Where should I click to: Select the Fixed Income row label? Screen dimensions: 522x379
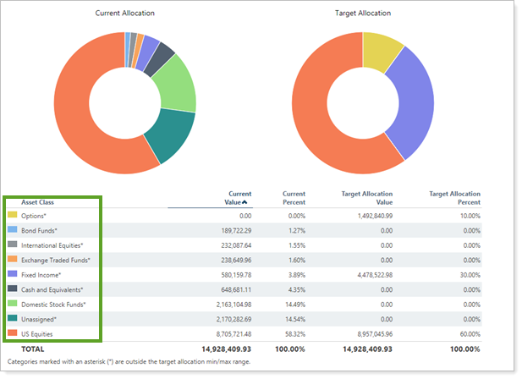[x=41, y=274]
